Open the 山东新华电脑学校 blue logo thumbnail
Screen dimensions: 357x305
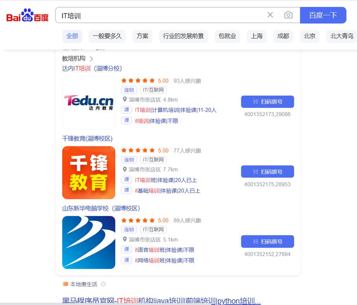click(x=89, y=242)
